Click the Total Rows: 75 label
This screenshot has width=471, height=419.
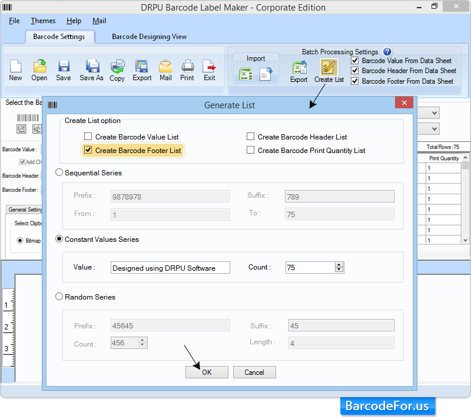[443, 147]
